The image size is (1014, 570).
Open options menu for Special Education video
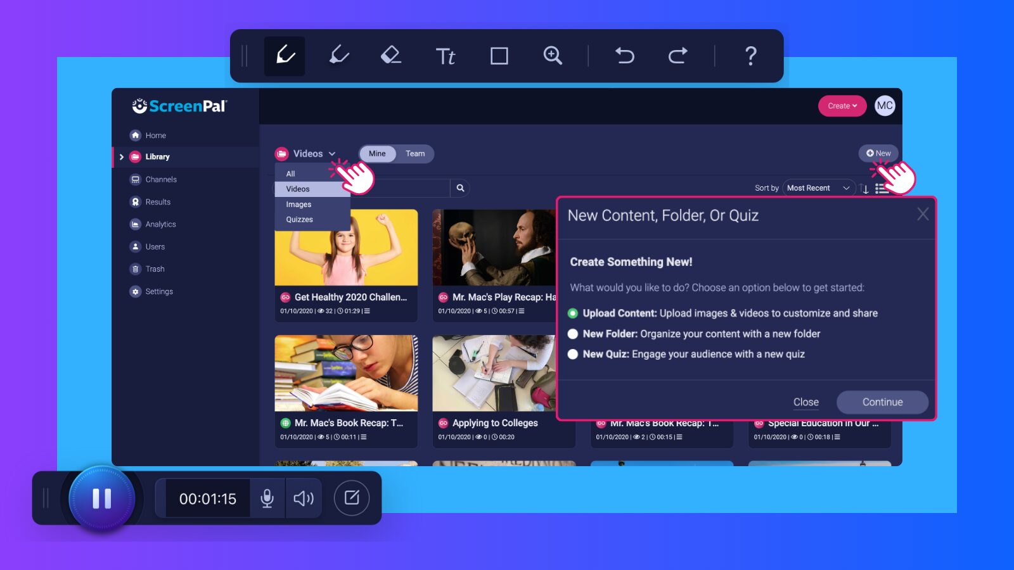pyautogui.click(x=837, y=437)
